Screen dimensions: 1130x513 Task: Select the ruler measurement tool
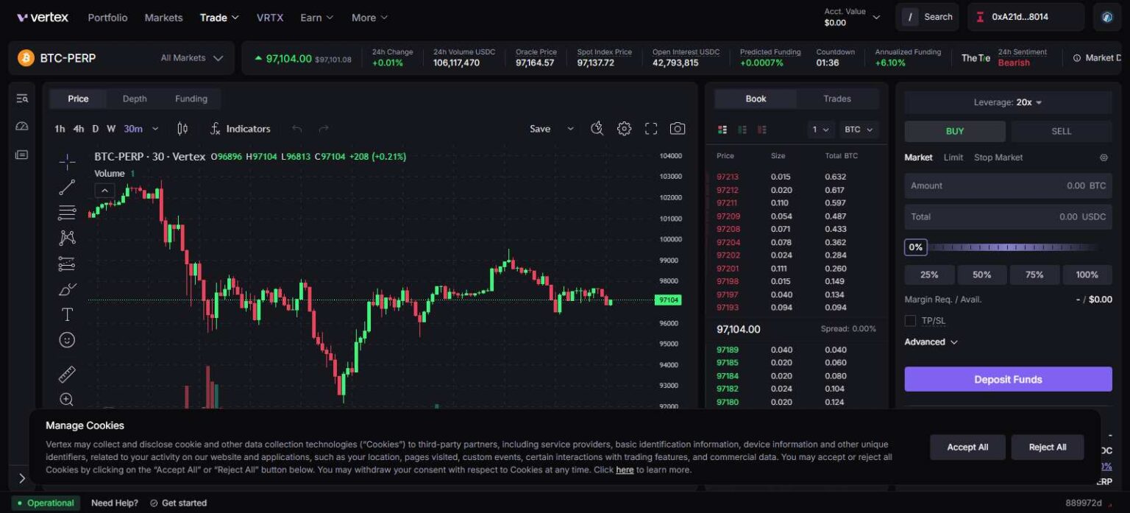coord(66,374)
